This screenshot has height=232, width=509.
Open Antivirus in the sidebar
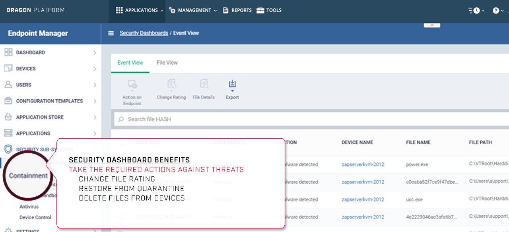(29, 207)
